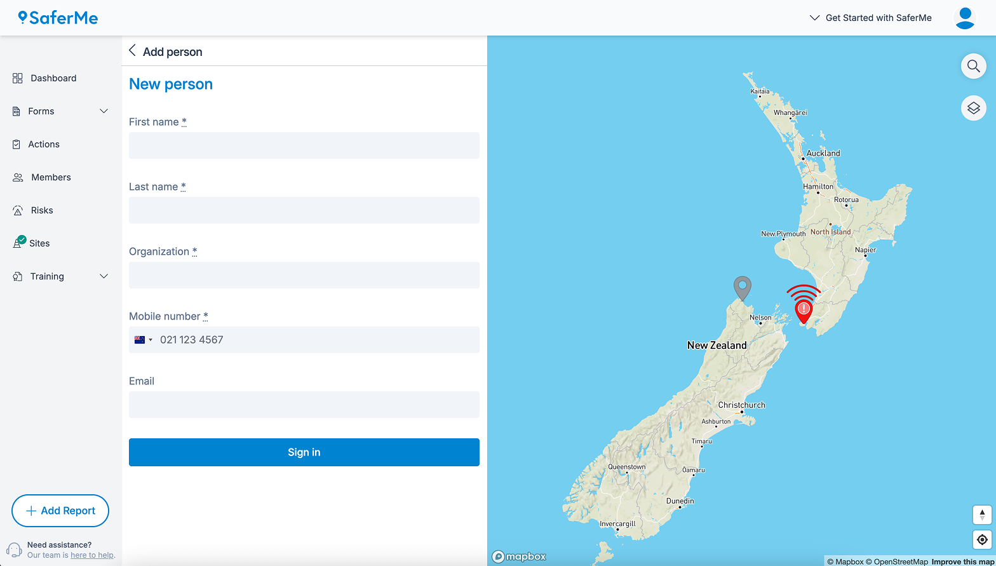
Task: Click the grey location pin near Nelson
Action: pyautogui.click(x=742, y=288)
